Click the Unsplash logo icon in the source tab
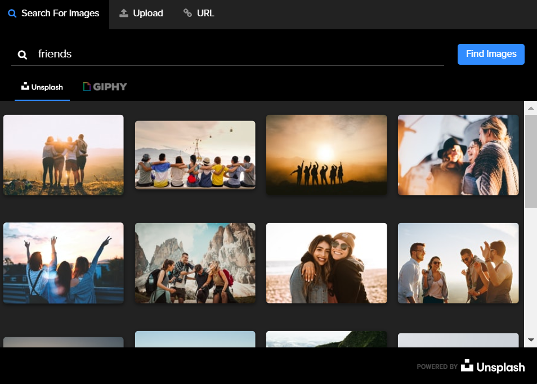The width and height of the screenshot is (537, 384). click(x=25, y=86)
